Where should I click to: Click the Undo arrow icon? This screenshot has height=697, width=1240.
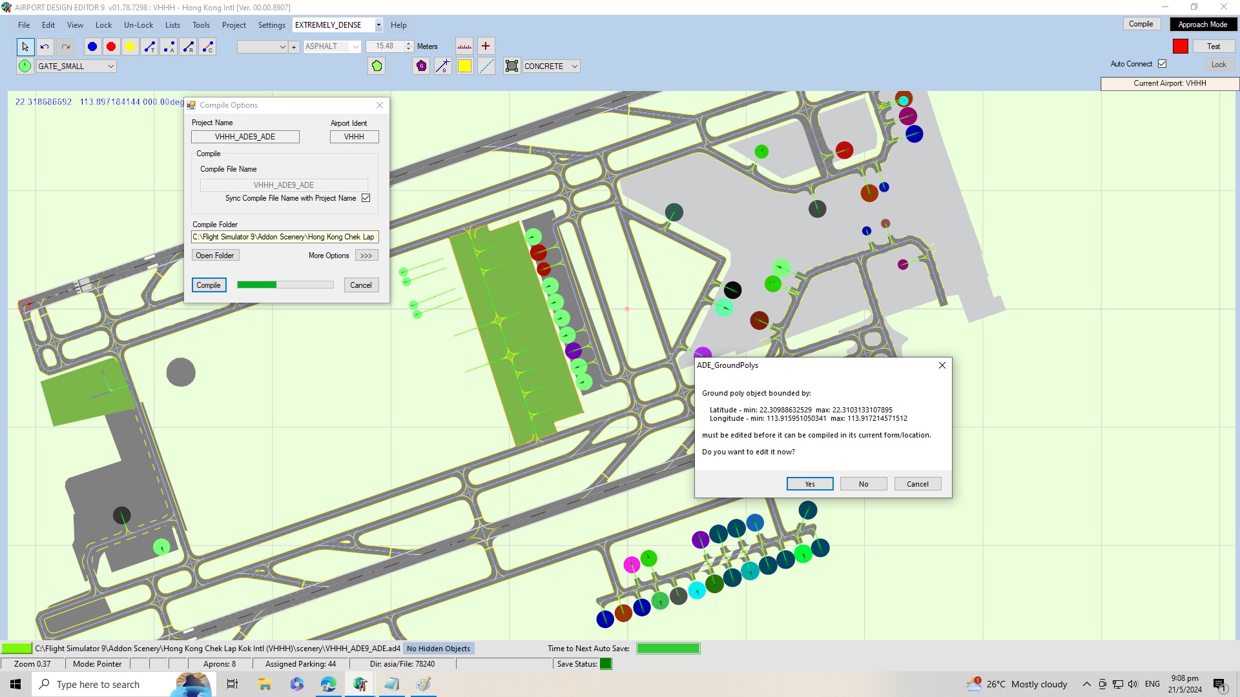tap(45, 46)
